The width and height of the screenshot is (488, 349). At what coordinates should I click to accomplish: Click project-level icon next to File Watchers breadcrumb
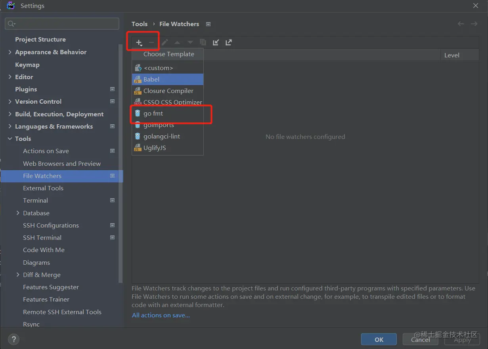[x=209, y=24]
